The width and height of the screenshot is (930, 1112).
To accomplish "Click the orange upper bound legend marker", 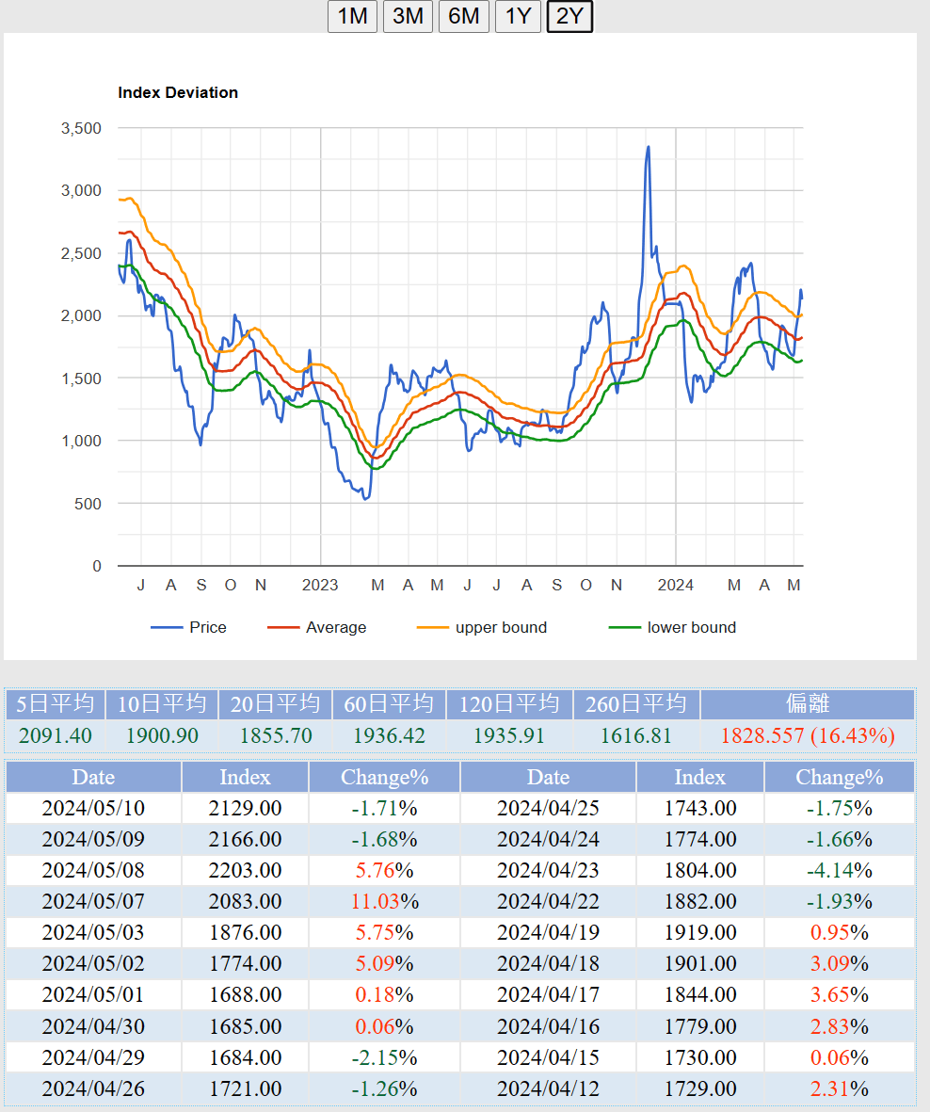I will coord(432,628).
